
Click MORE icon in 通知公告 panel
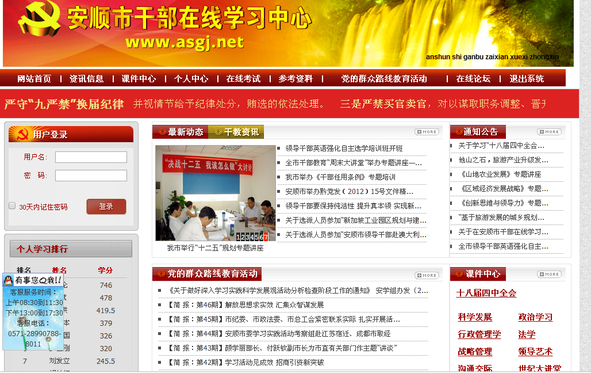click(x=548, y=132)
